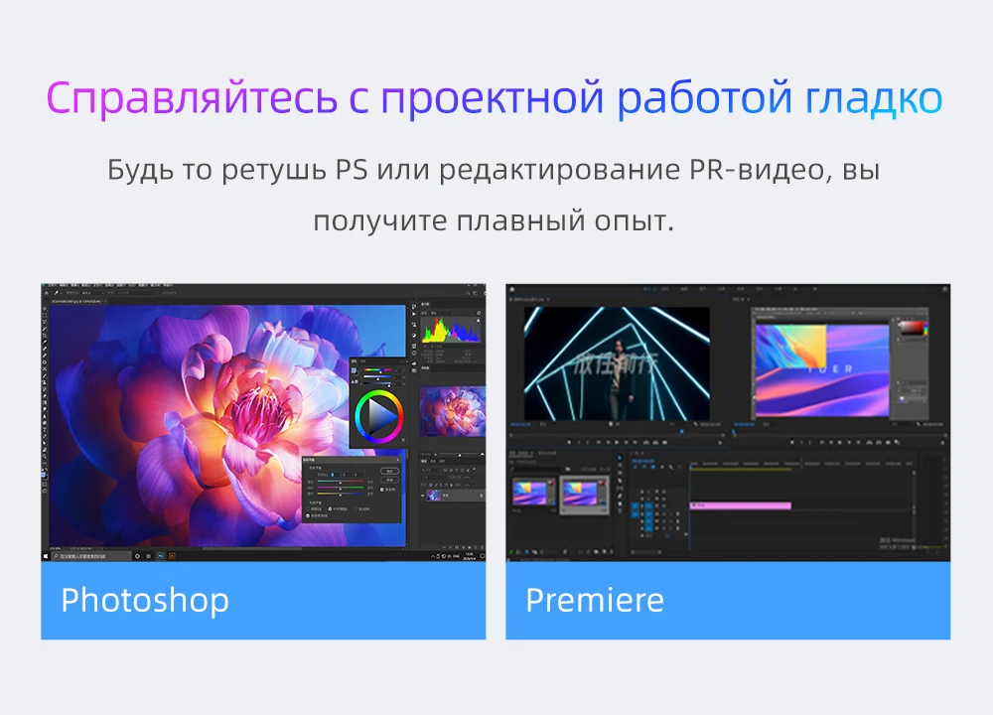Select the pink clip on Premiere timeline
Image resolution: width=993 pixels, height=715 pixels.
coord(741,506)
